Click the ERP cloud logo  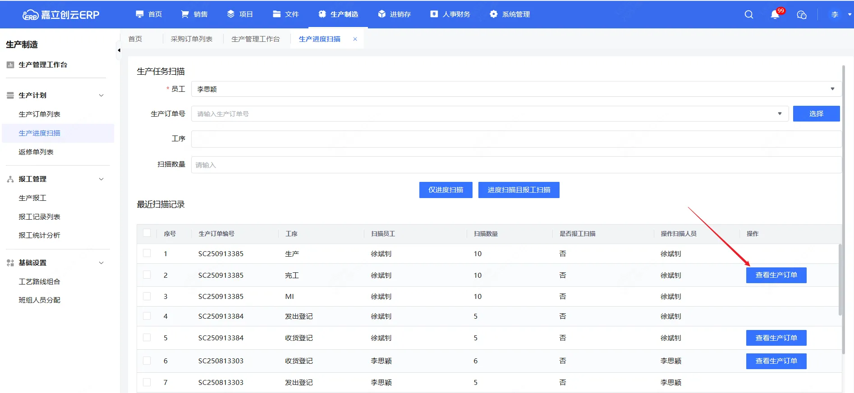point(30,15)
